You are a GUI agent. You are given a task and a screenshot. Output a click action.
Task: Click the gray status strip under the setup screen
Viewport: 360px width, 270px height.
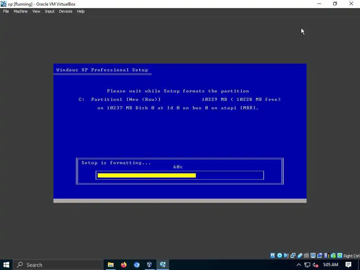coord(180,201)
